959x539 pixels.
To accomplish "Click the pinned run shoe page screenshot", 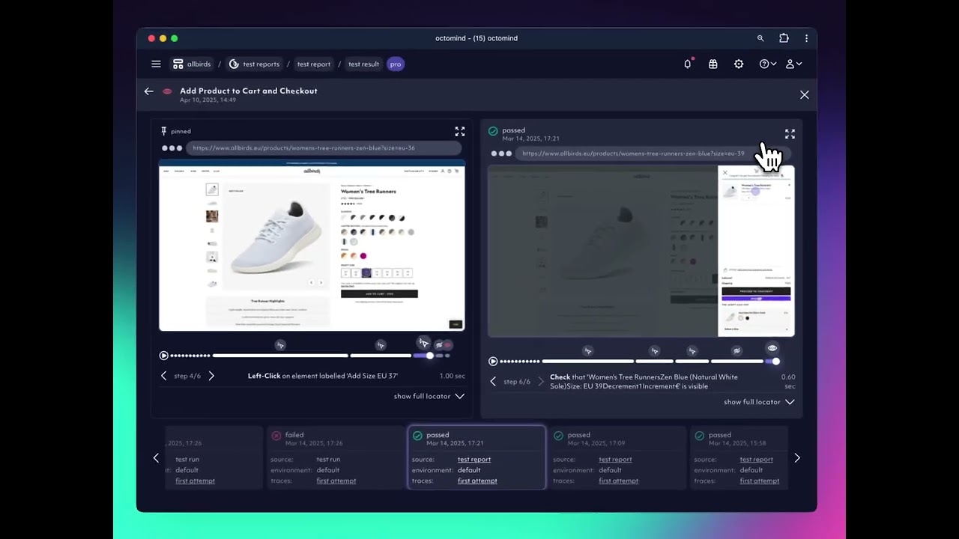I will 312,246.
